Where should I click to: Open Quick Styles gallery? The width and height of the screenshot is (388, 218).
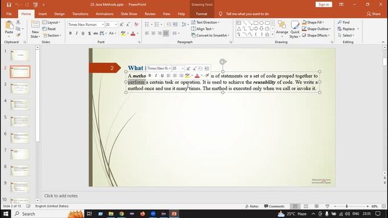295,30
